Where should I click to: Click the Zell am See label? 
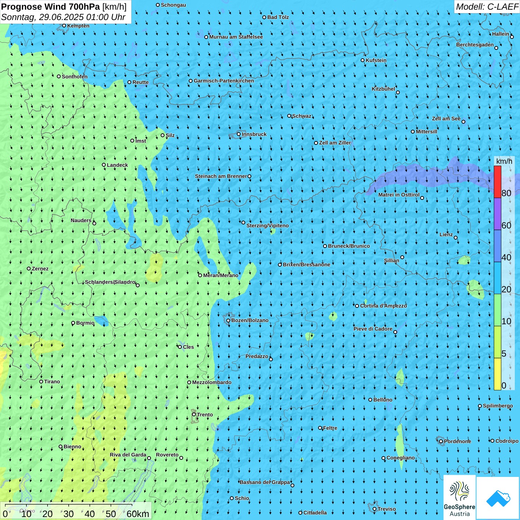(446, 118)
